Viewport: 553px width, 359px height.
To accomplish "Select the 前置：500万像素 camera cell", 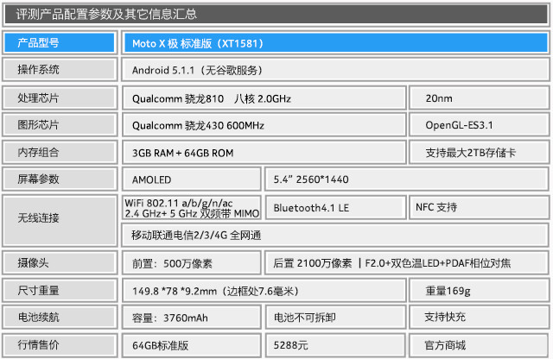I will (x=190, y=262).
